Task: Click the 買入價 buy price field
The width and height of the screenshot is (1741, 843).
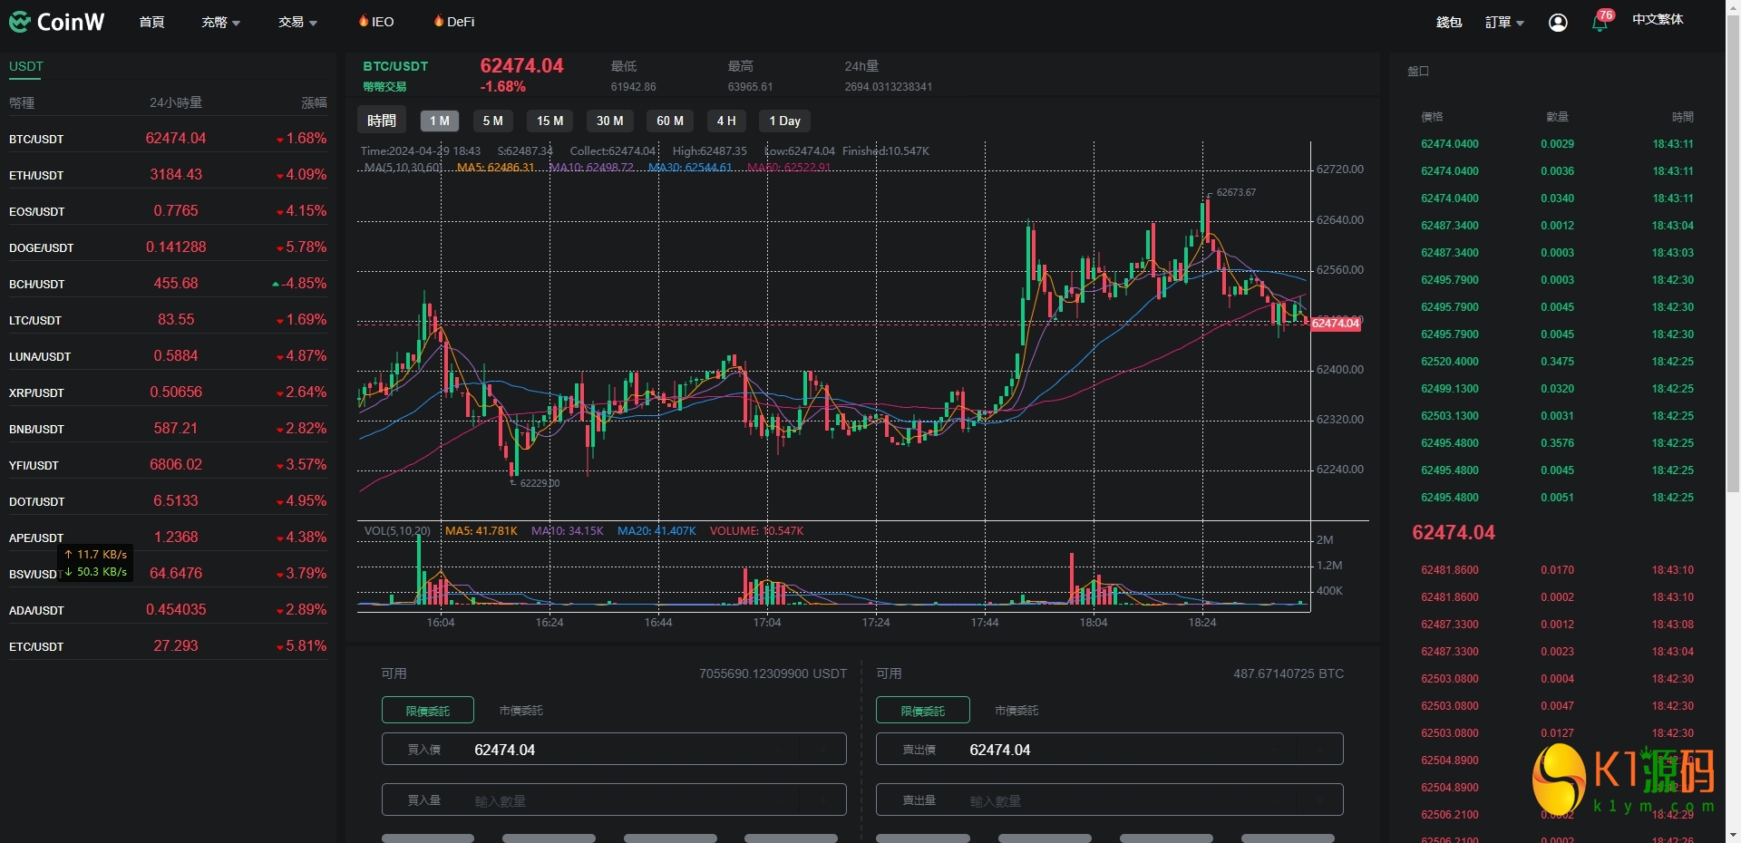Action: pyautogui.click(x=614, y=750)
